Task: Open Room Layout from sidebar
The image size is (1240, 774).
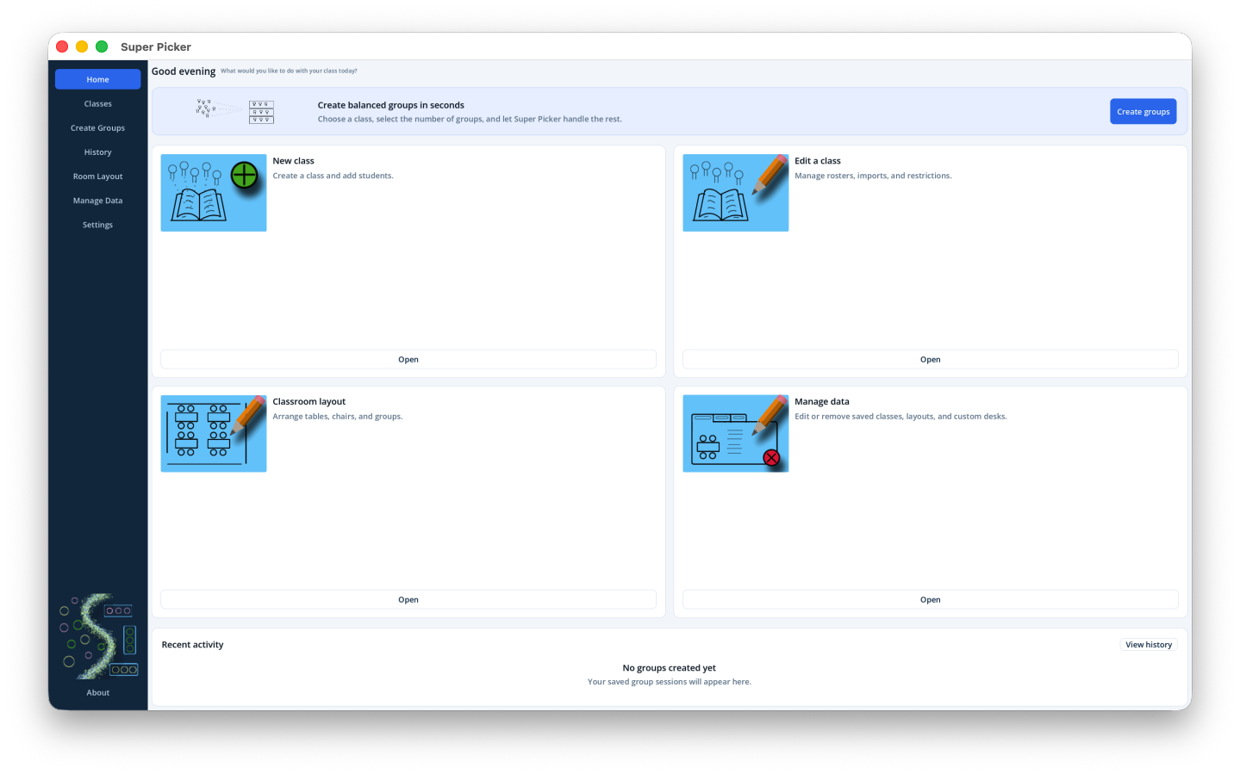Action: pos(98,176)
